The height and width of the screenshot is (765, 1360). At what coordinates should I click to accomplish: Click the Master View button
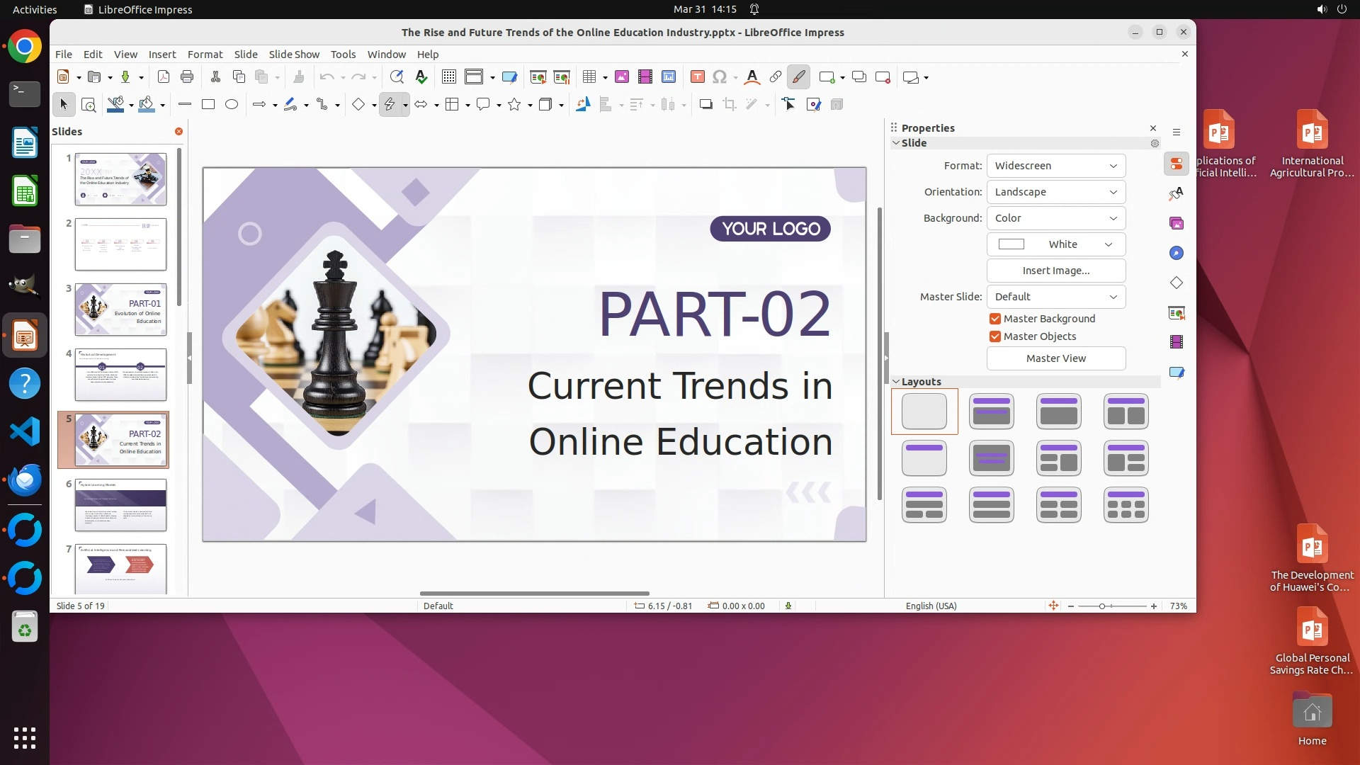(1055, 358)
